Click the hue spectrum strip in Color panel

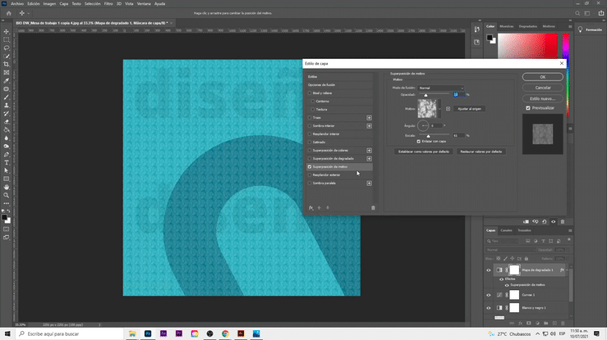tap(566, 75)
